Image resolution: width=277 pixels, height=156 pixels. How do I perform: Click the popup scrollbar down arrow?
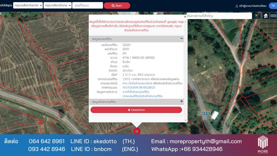(x=186, y=120)
